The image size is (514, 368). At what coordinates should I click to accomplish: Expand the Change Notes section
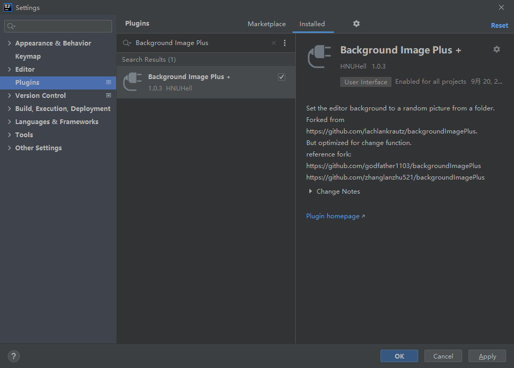(x=310, y=191)
